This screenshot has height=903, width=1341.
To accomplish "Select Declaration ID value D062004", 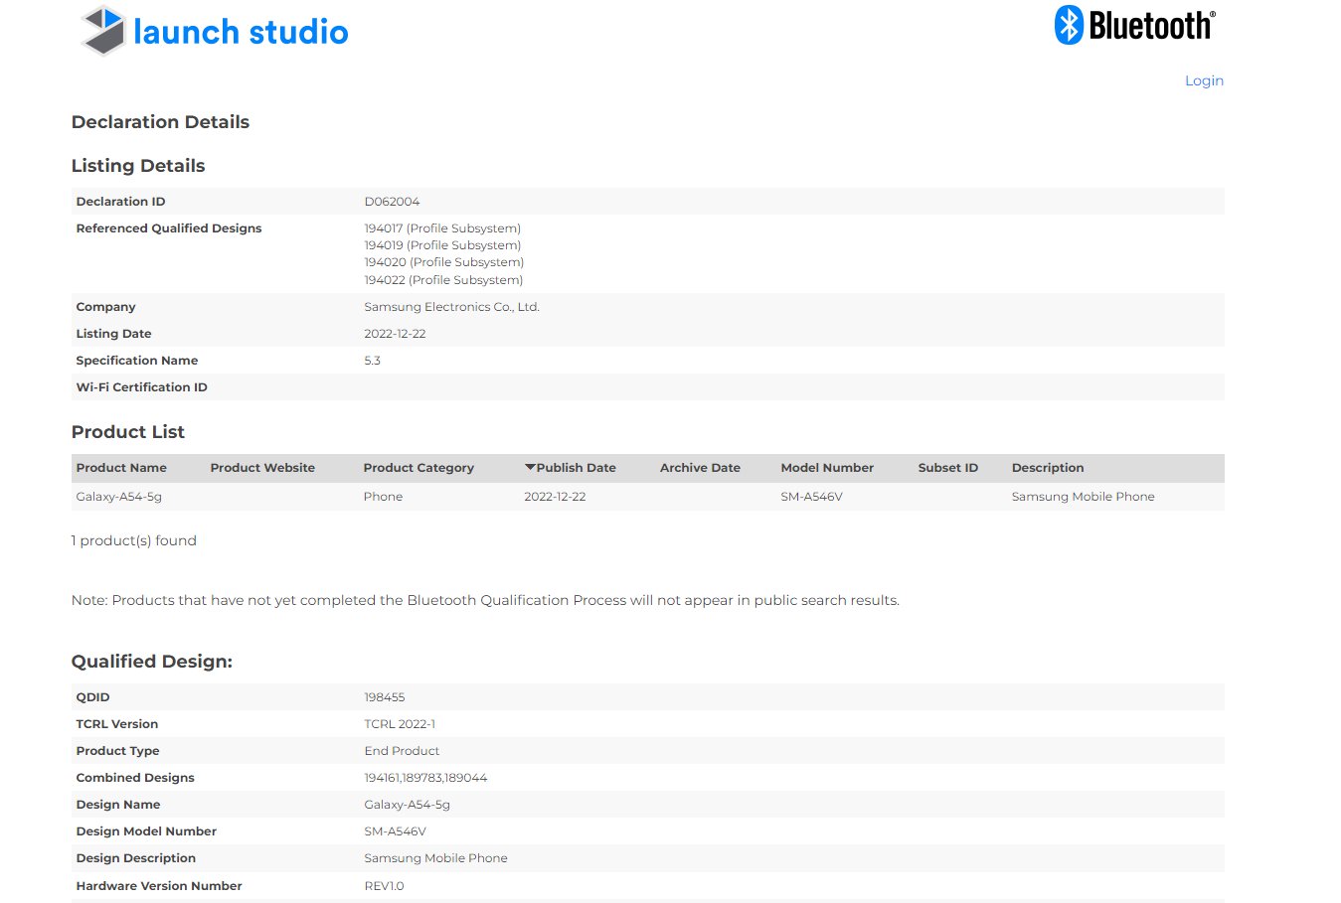I will (392, 202).
